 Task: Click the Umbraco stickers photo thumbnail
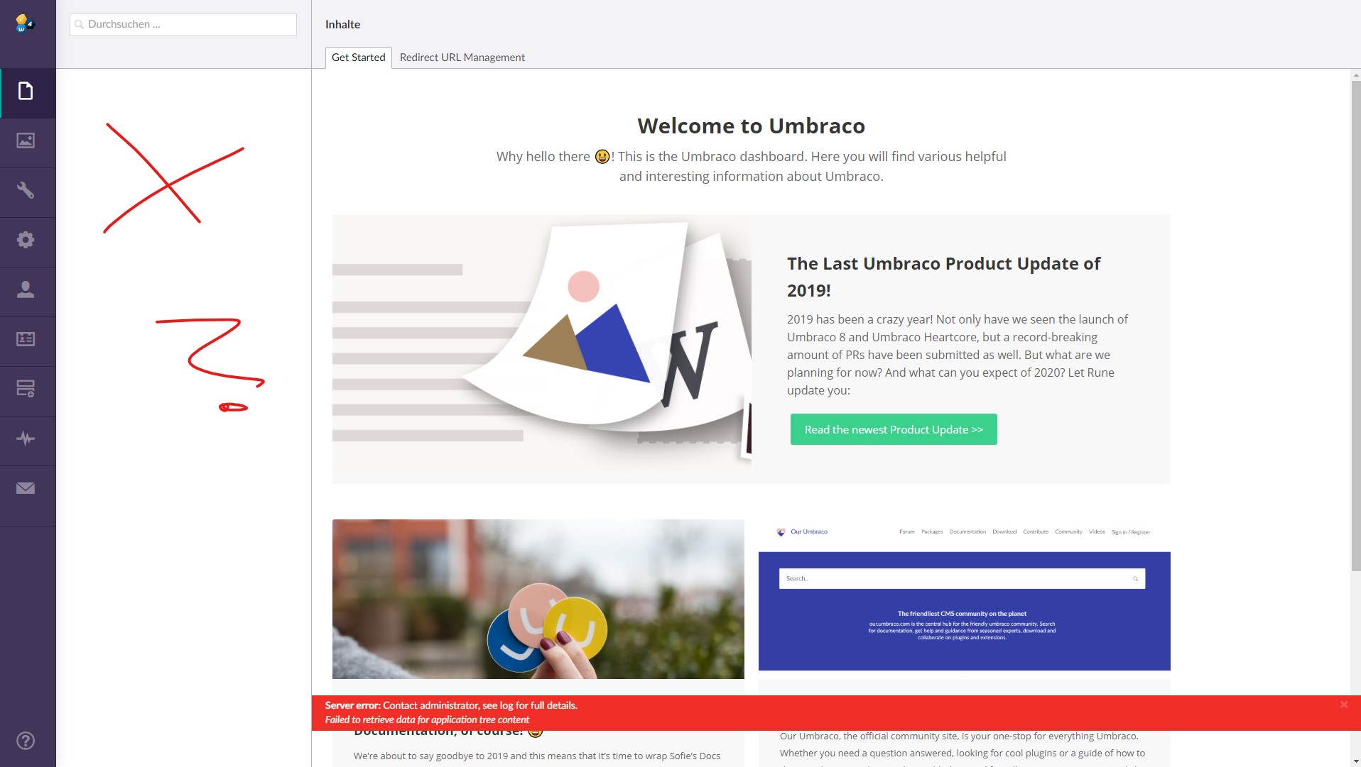[x=538, y=599]
